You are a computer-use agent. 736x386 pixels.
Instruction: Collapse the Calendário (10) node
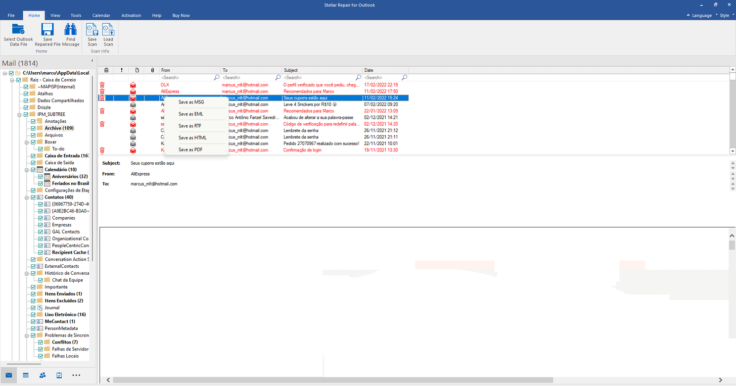[27, 169]
